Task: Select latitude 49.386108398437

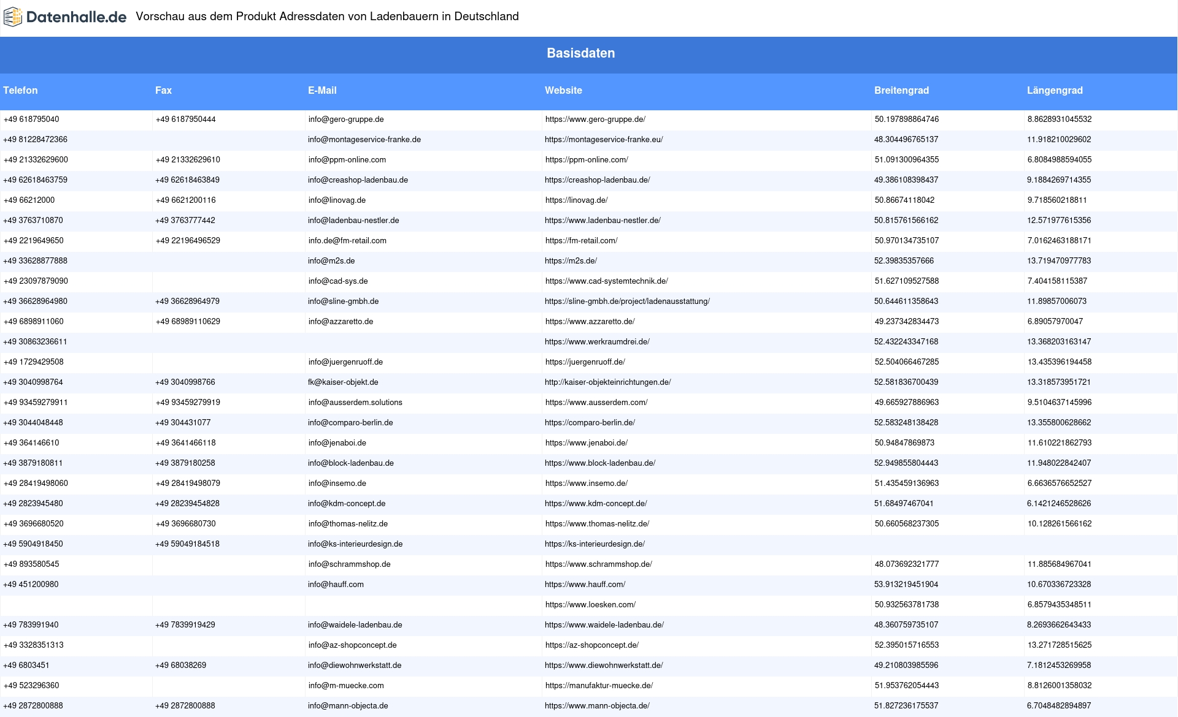Action: coord(906,180)
